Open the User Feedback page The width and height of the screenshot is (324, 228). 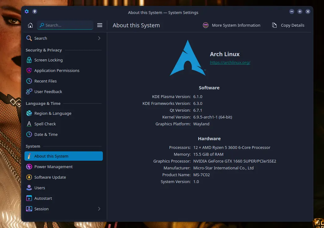[63, 92]
